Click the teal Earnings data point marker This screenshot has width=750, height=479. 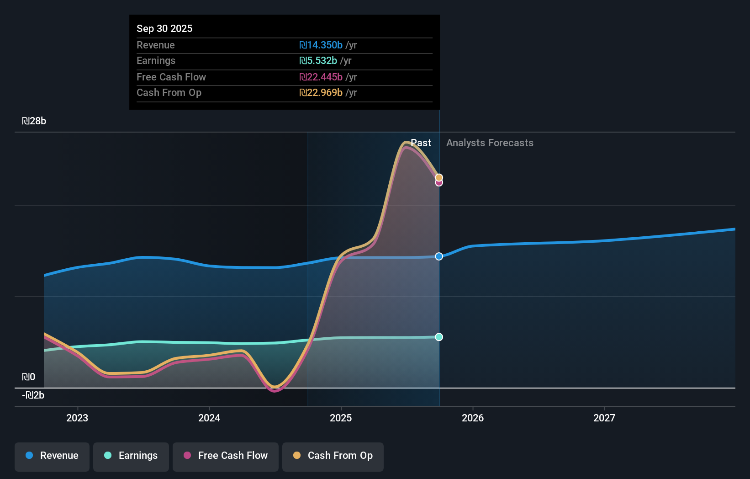(439, 337)
